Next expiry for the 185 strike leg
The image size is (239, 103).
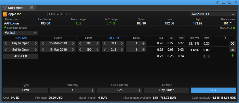[x=73, y=43]
